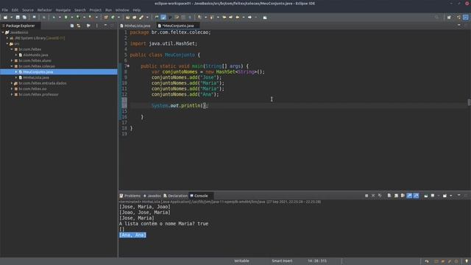Toggle console Word Wrap icon
The height and width of the screenshot is (265, 471).
pyautogui.click(x=403, y=196)
